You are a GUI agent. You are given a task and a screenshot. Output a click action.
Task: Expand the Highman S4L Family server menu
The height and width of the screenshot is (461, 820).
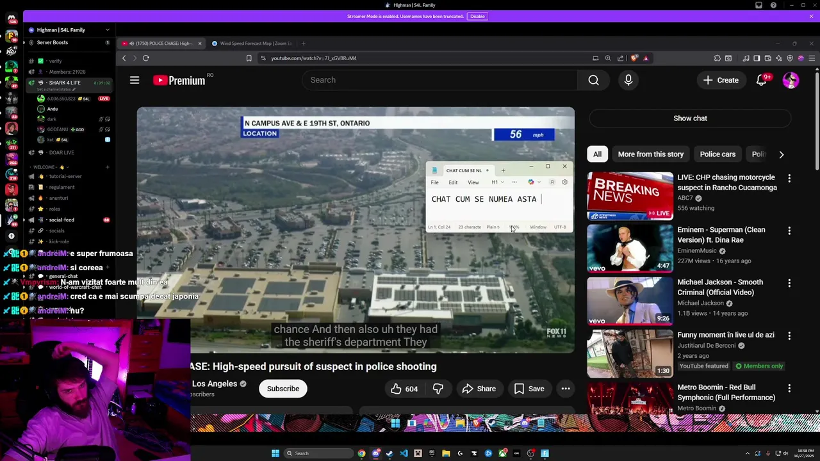[107, 30]
